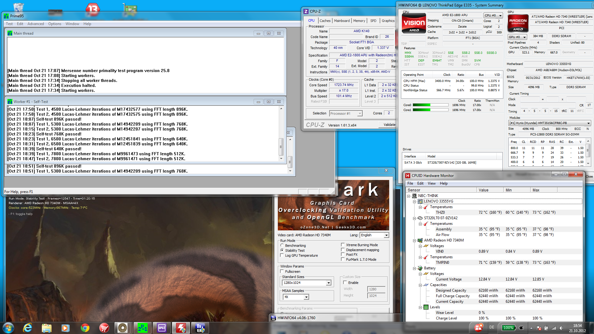Switch to HWiNFO64 via its taskbar icon
594x334 pixels.
(x=200, y=328)
